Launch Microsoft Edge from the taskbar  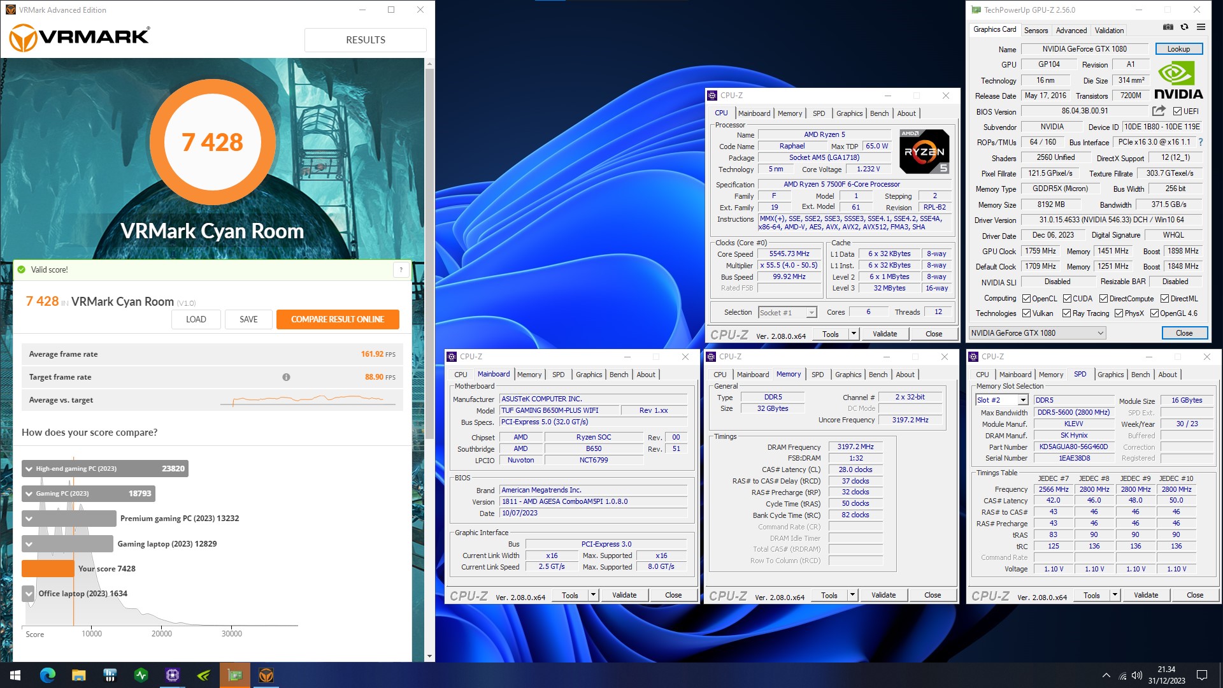pyautogui.click(x=48, y=675)
